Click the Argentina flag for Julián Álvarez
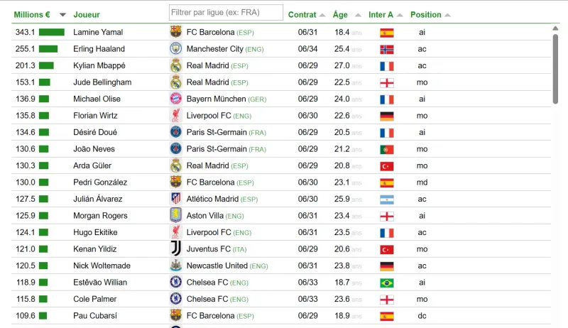The width and height of the screenshot is (568, 328). (387, 199)
